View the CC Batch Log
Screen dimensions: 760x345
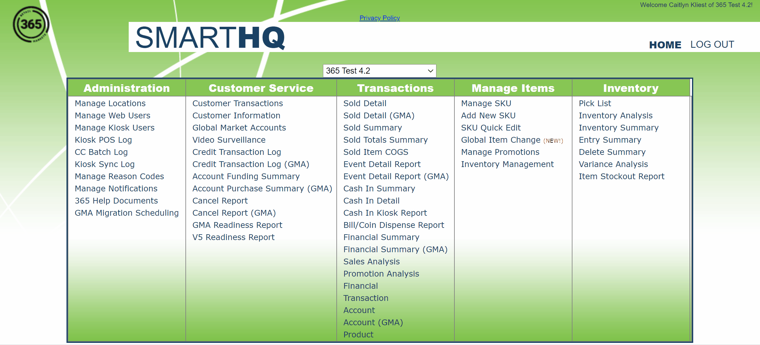click(x=101, y=152)
